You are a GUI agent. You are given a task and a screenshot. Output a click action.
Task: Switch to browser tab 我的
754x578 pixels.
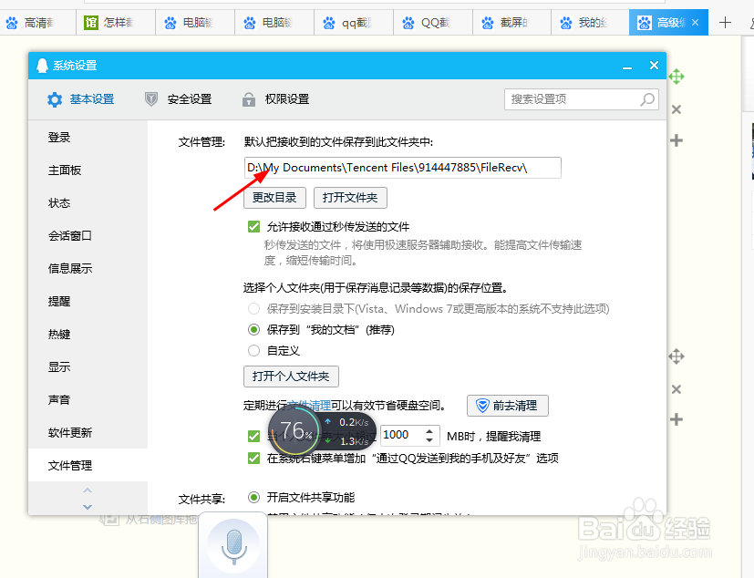click(591, 22)
